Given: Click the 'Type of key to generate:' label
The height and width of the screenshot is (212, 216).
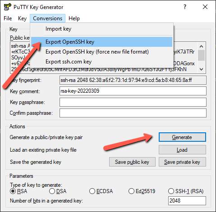Looking at the screenshot, I should [x=36, y=185].
